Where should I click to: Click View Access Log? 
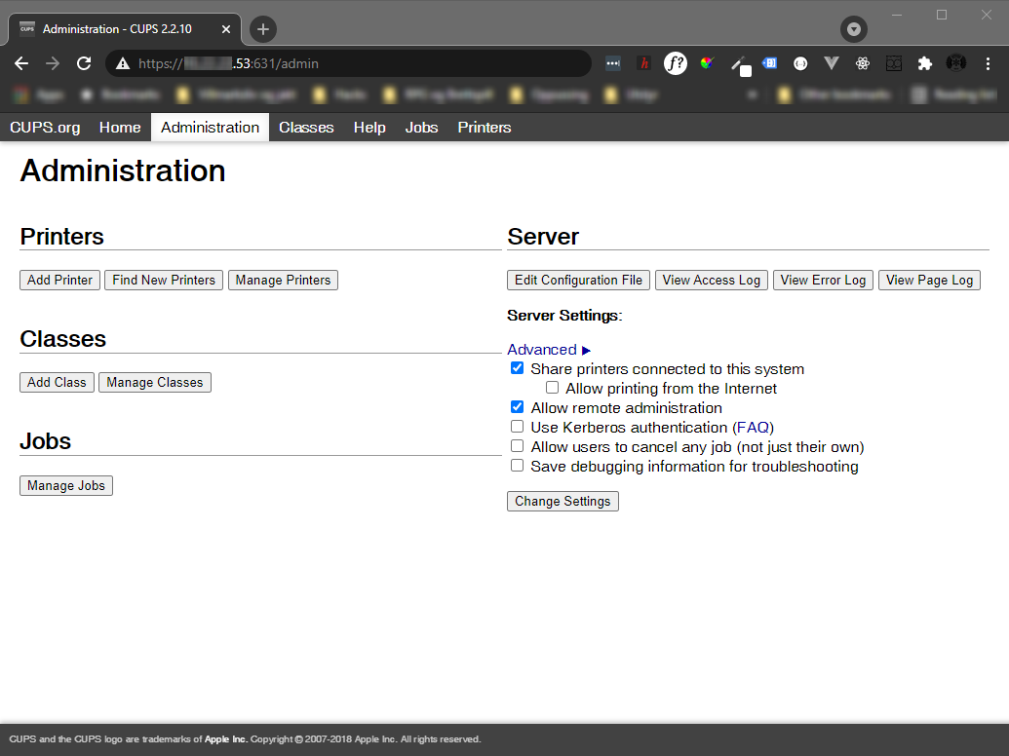[711, 281]
